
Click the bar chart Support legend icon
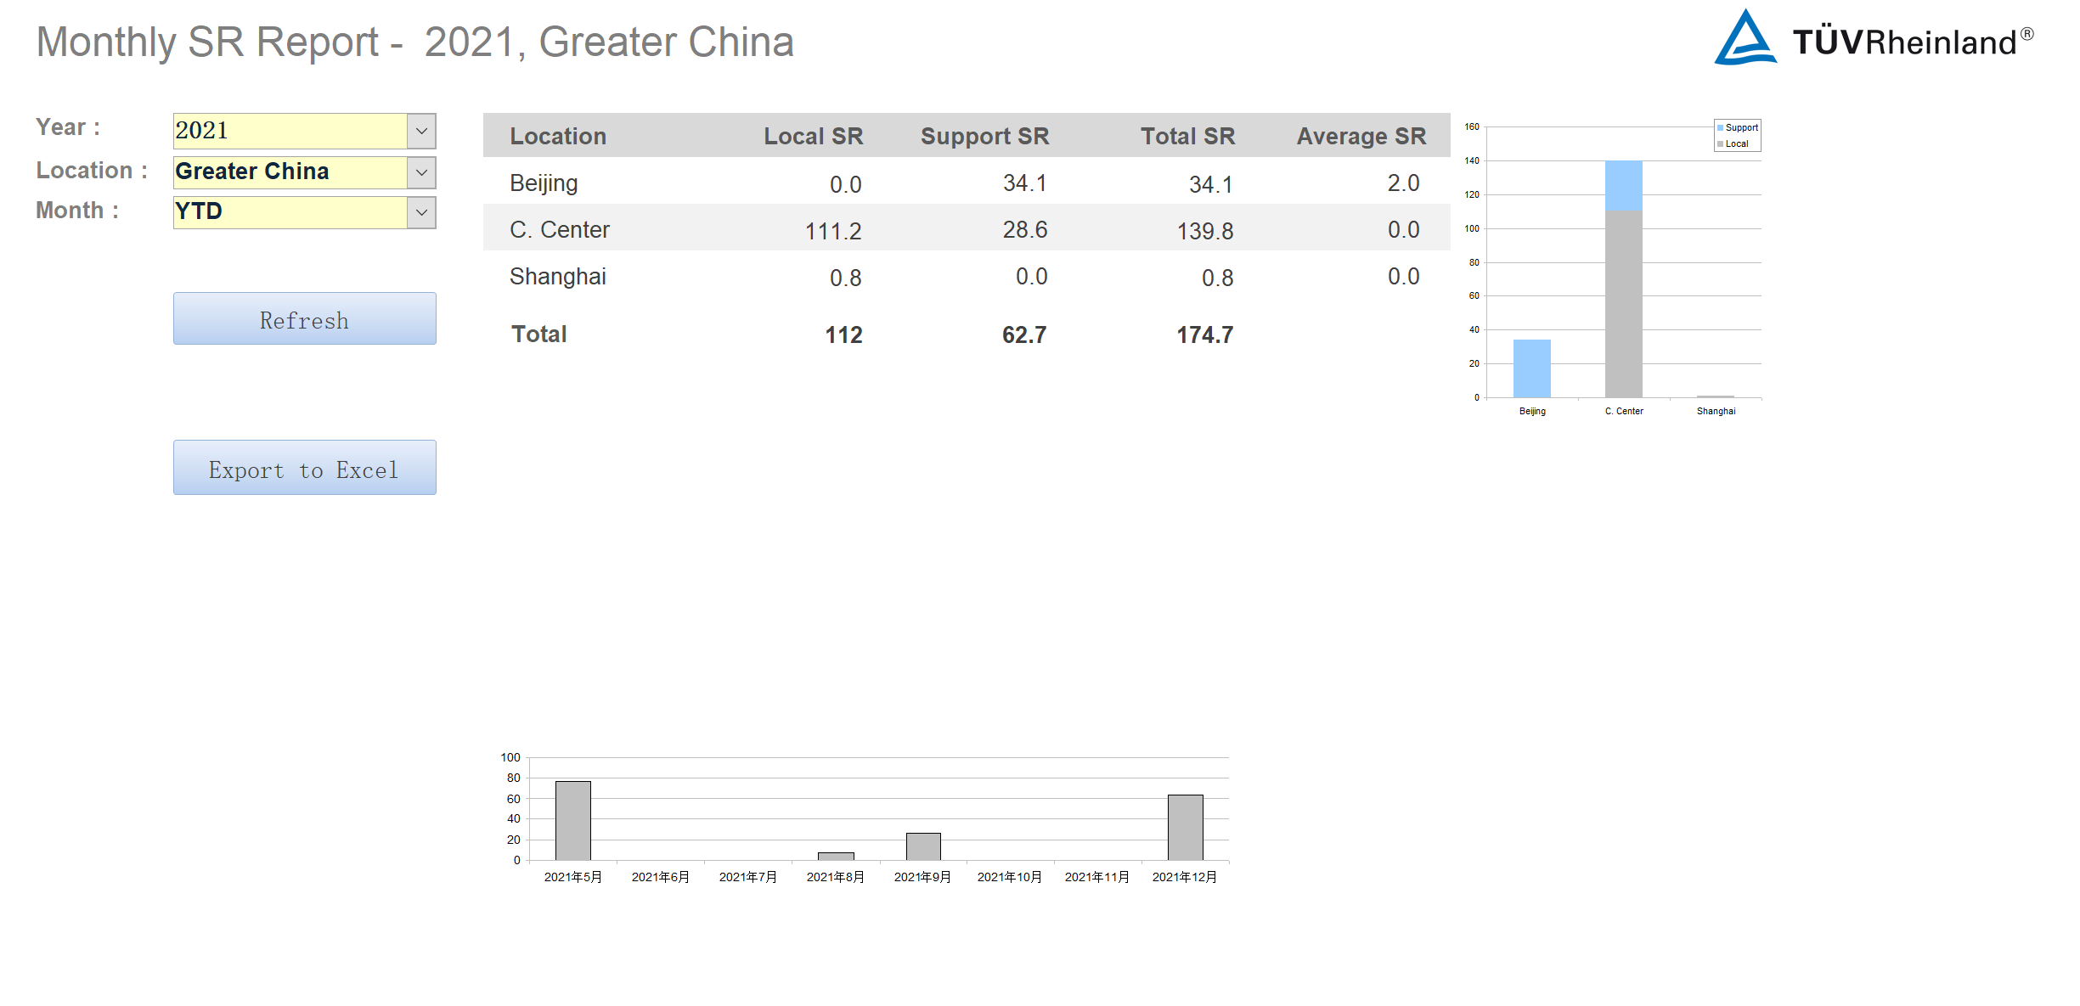(1718, 127)
